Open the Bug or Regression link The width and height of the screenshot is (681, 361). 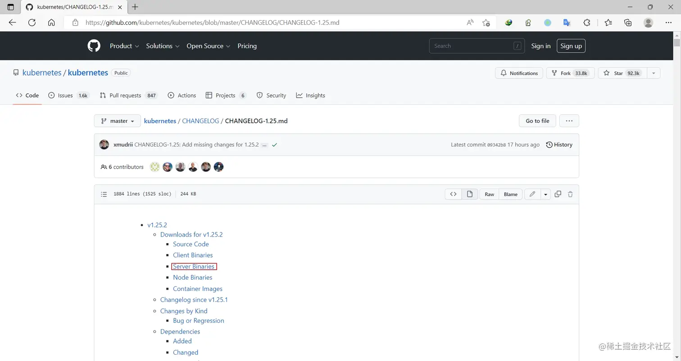[x=199, y=321]
